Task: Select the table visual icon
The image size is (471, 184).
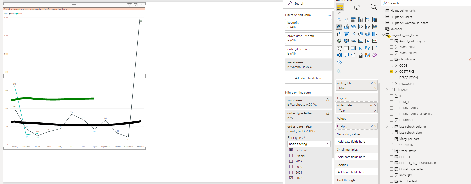Action: pyautogui.click(x=346, y=48)
